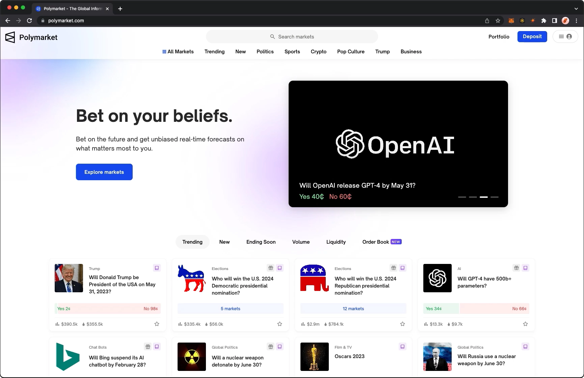Open the Business category
584x378 pixels.
point(411,52)
